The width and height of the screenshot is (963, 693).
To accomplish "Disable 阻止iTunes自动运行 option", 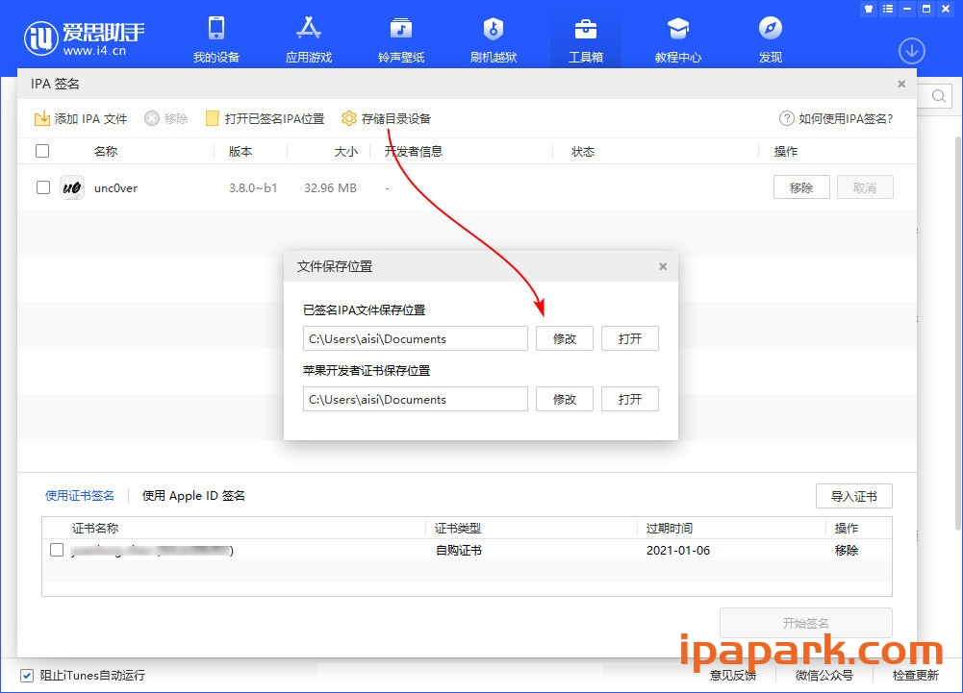I will click(25, 676).
